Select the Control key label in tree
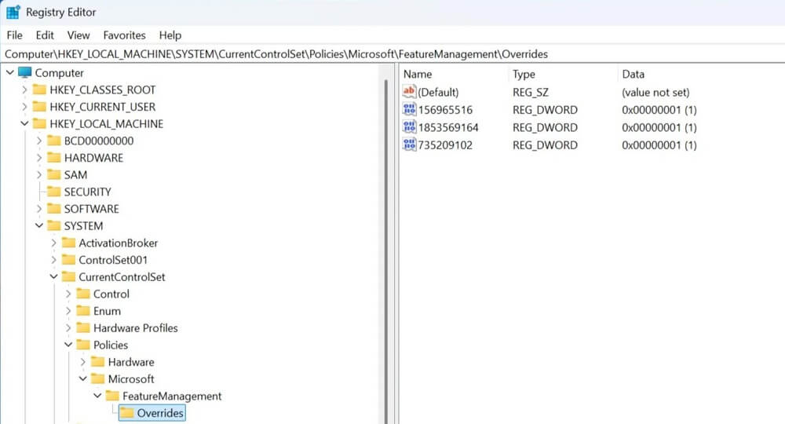 pyautogui.click(x=111, y=294)
